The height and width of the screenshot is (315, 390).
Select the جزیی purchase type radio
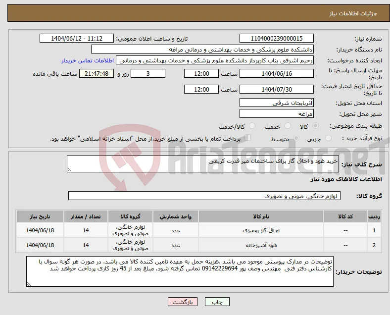coord(328,138)
